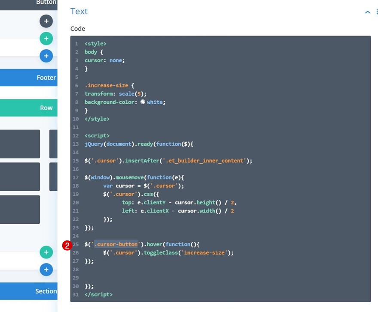Click the 'body {' code line
The height and width of the screenshot is (312, 378).
94,52
